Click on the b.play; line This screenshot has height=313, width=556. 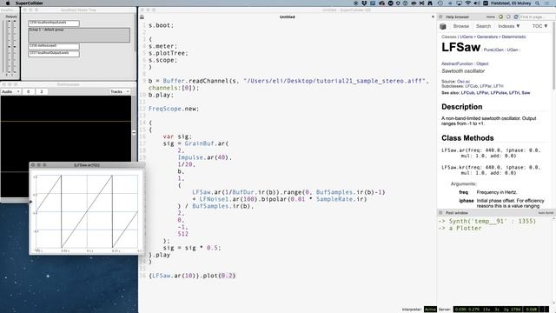161,95
